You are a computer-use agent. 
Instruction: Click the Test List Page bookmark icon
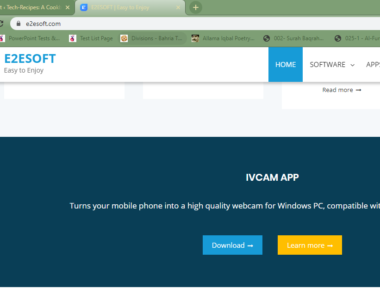click(73, 38)
